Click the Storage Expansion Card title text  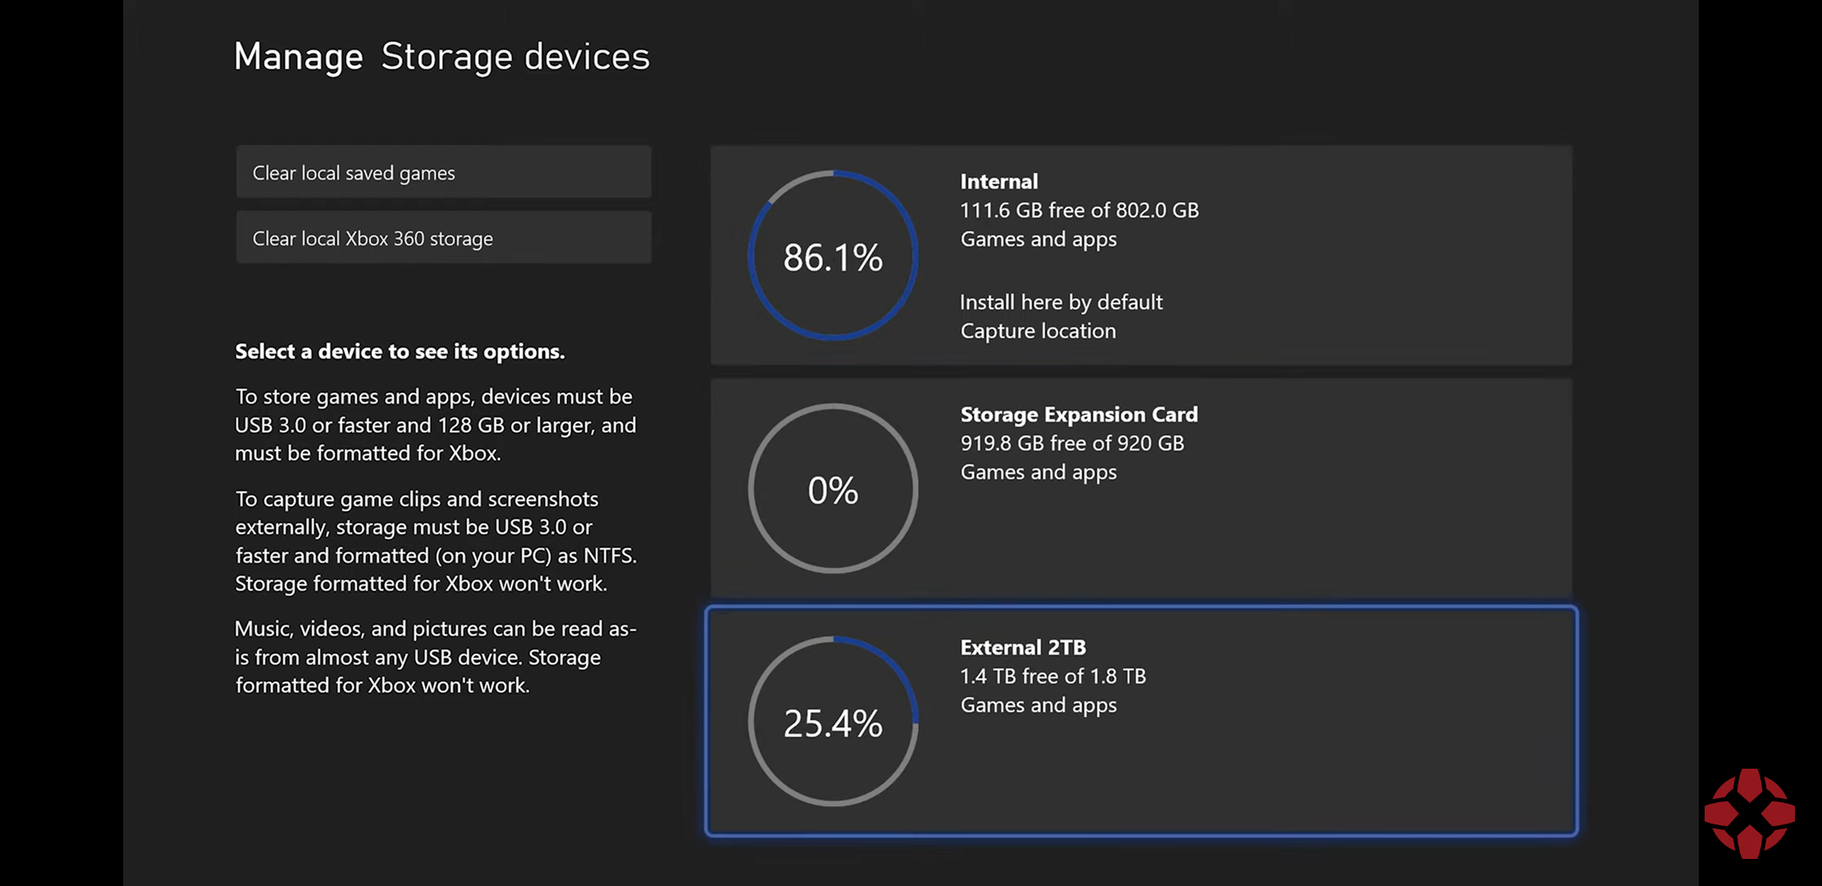click(x=1079, y=414)
